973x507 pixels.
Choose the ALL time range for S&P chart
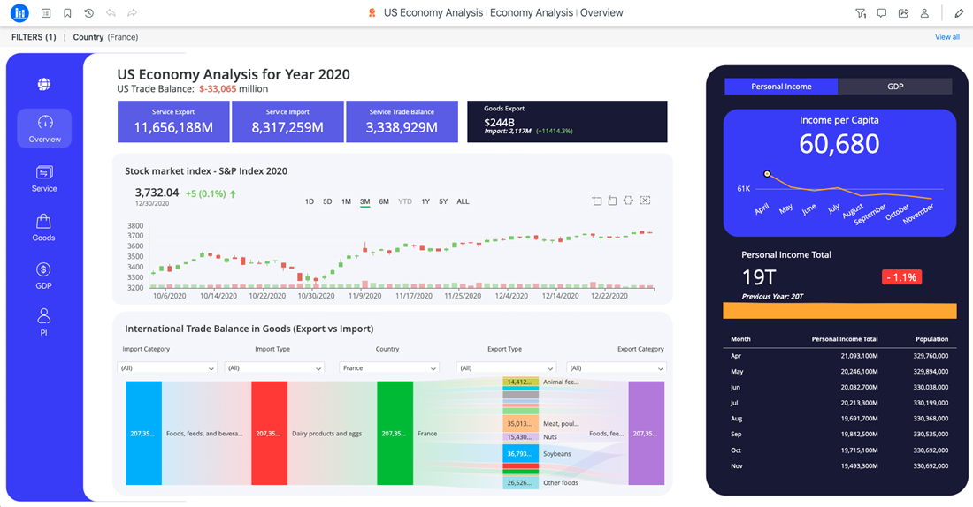pos(463,201)
